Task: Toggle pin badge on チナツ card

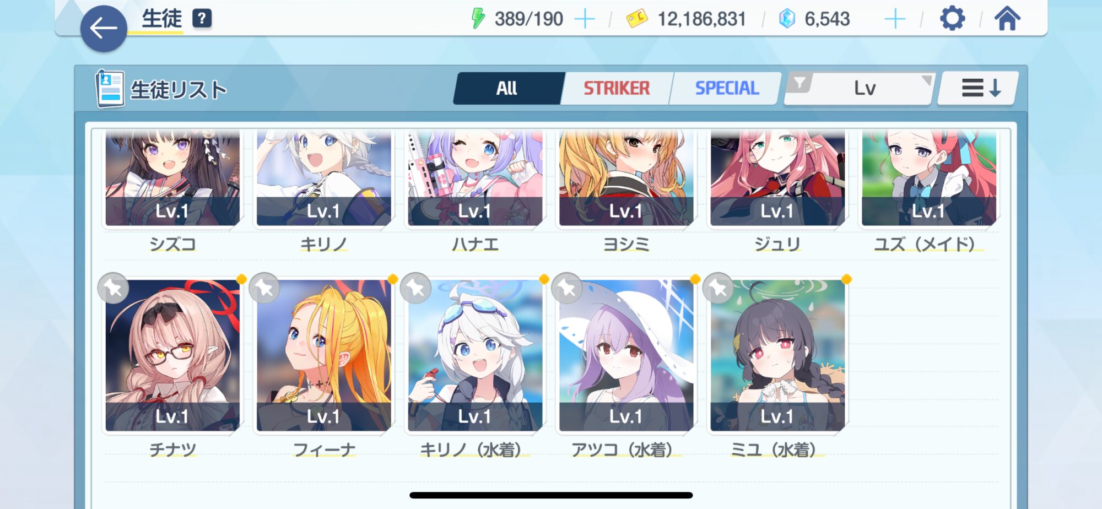Action: point(114,288)
